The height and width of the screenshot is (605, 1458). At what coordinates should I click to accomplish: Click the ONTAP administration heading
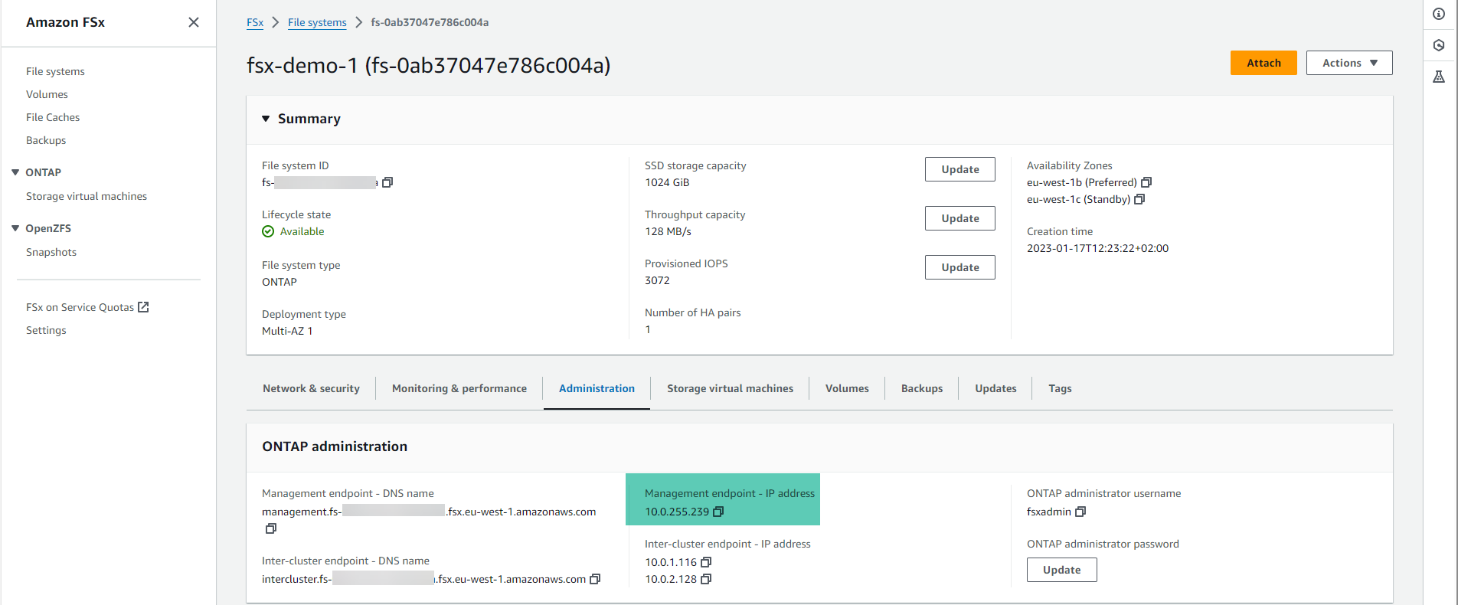click(335, 446)
